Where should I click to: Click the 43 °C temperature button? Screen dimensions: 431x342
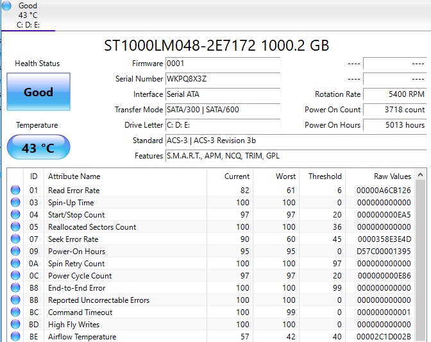(38, 148)
